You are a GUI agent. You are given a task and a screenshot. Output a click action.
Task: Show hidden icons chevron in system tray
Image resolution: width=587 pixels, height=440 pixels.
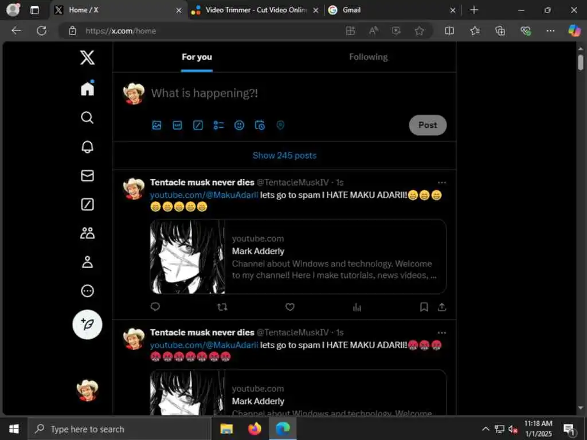coord(486,429)
